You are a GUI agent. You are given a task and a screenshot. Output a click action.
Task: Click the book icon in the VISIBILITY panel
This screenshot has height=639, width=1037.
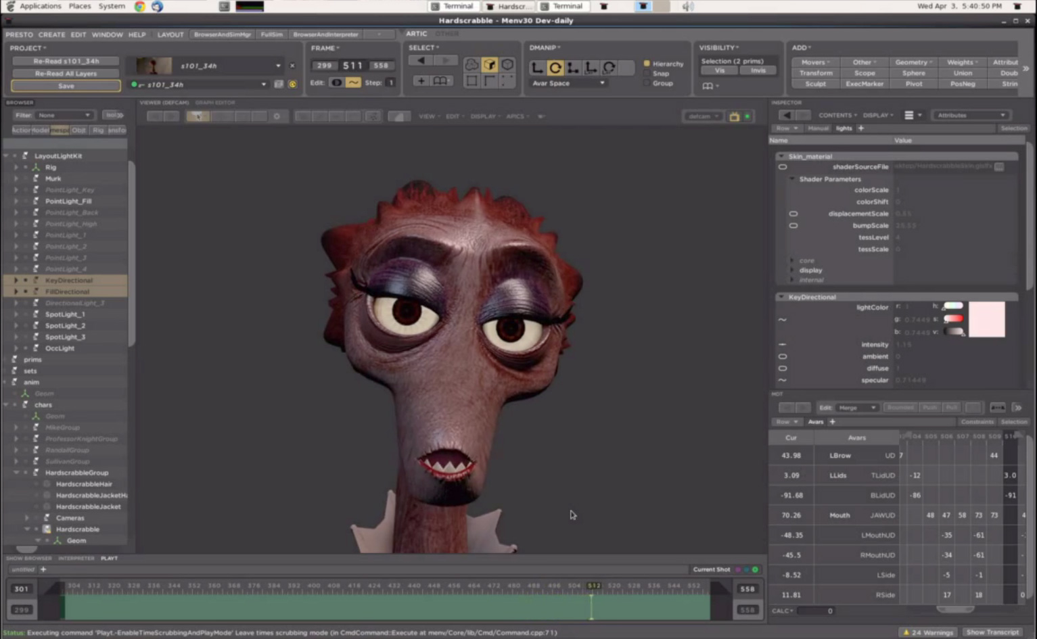[707, 86]
